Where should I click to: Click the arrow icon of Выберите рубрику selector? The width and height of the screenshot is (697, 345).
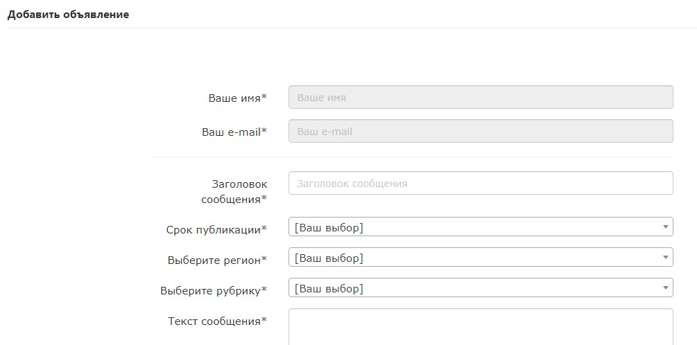click(x=665, y=287)
